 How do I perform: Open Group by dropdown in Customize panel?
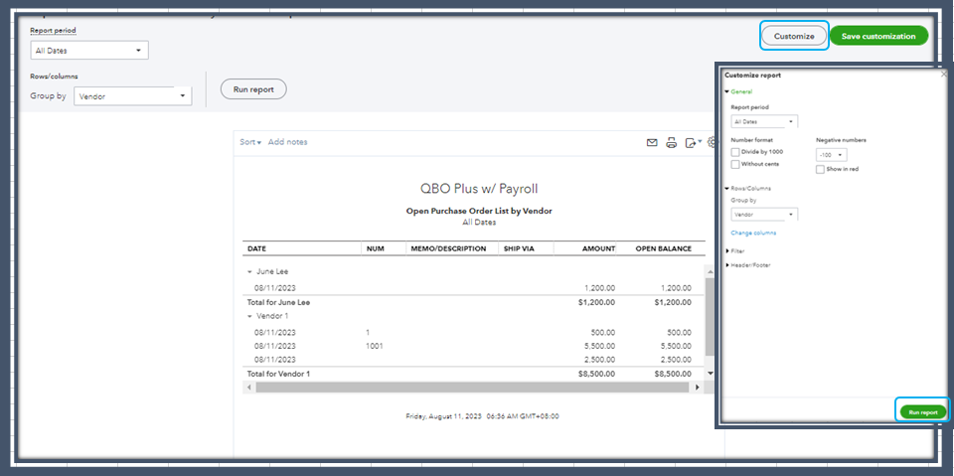pyautogui.click(x=764, y=215)
